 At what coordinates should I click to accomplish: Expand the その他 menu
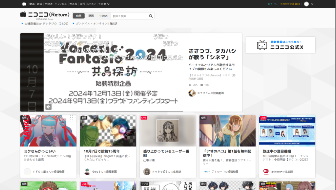tap(104, 4)
